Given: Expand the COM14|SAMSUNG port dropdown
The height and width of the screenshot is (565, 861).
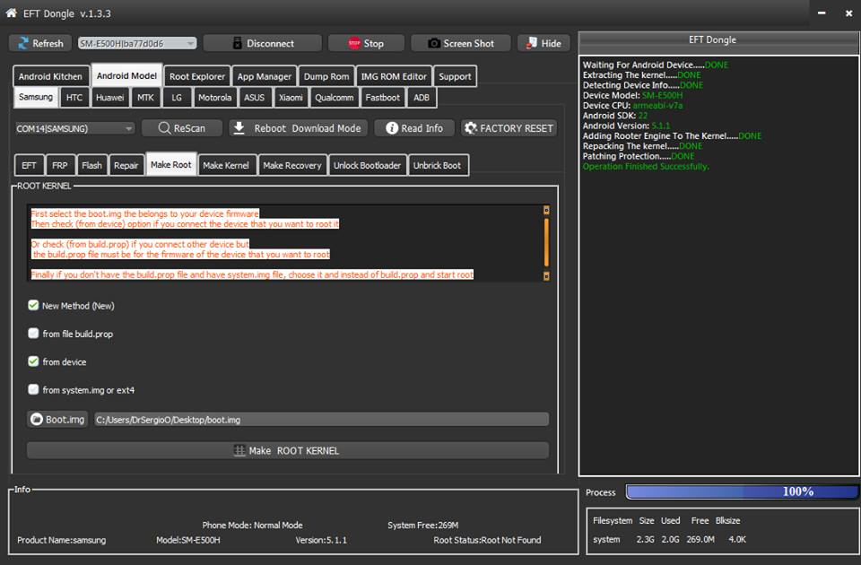Looking at the screenshot, I should [x=74, y=128].
